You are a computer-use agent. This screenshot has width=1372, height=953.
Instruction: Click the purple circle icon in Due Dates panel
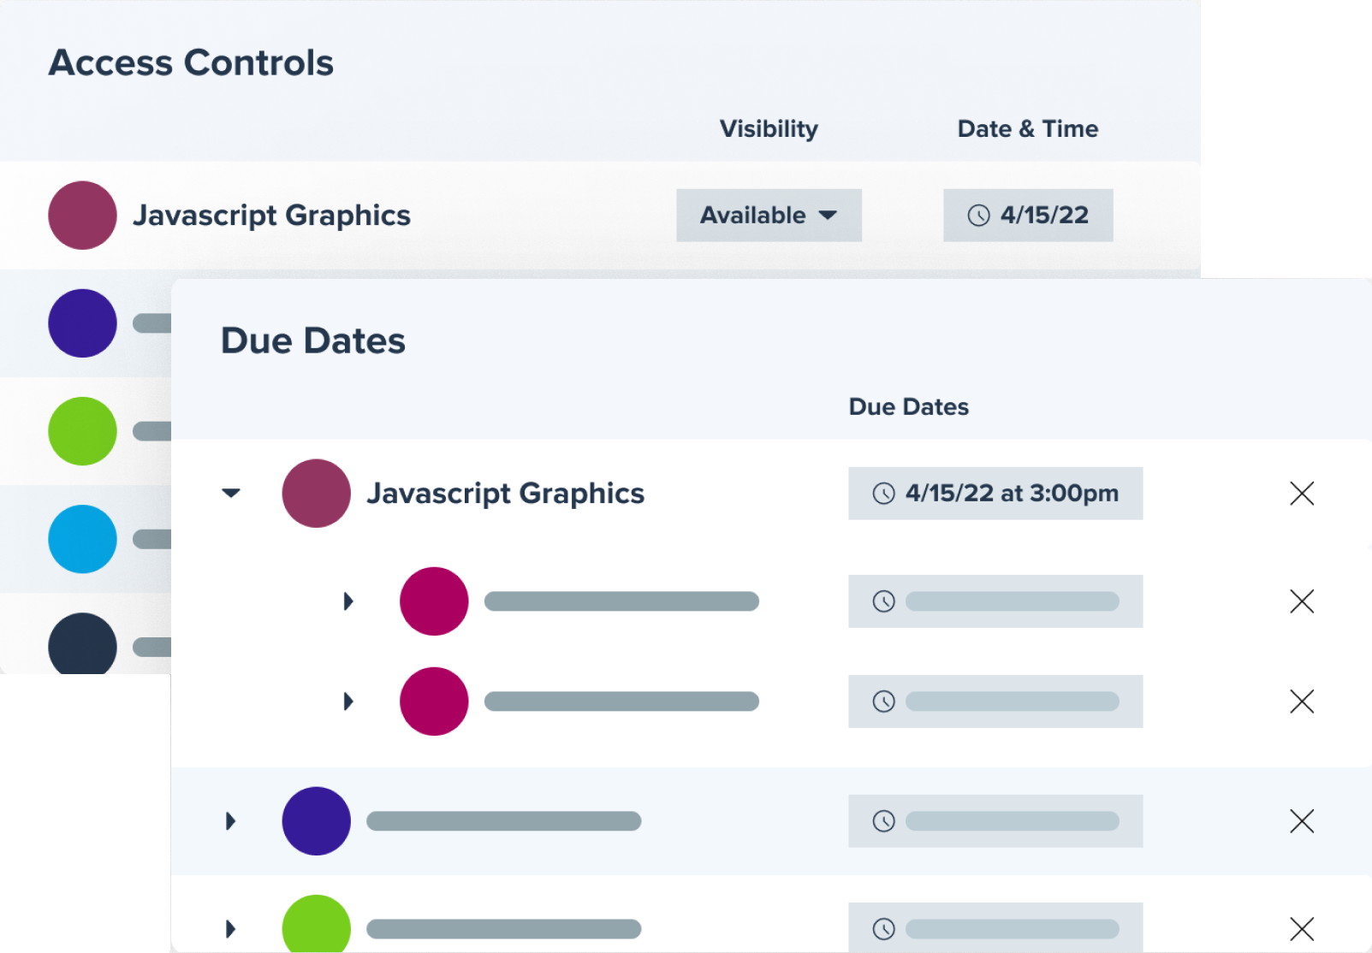click(316, 821)
